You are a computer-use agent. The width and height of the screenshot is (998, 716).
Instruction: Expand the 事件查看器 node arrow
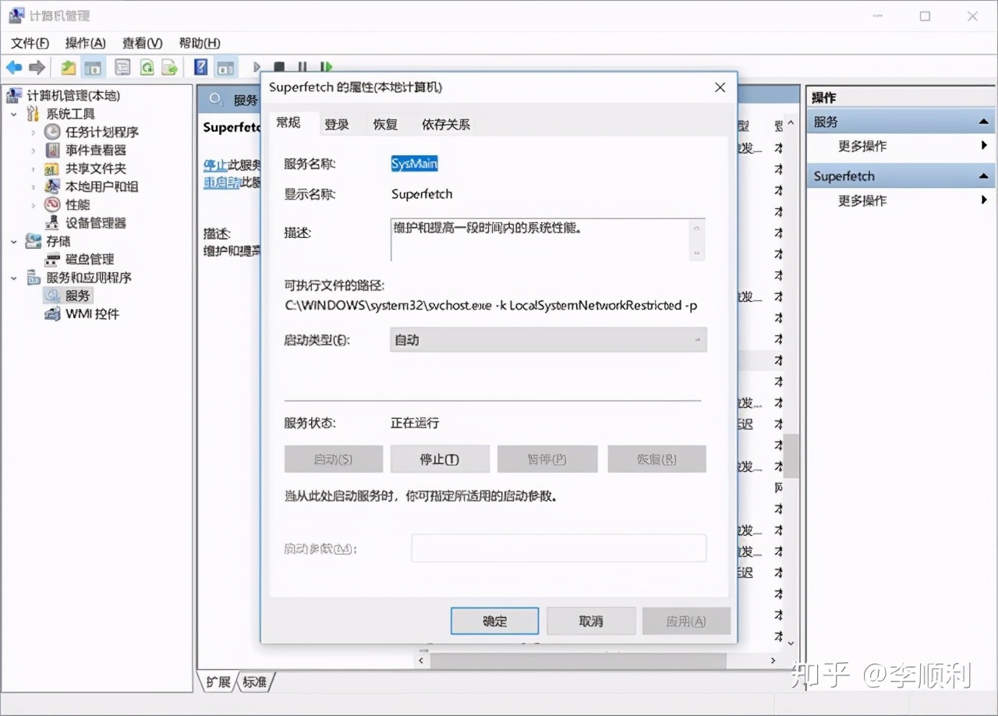[x=33, y=151]
